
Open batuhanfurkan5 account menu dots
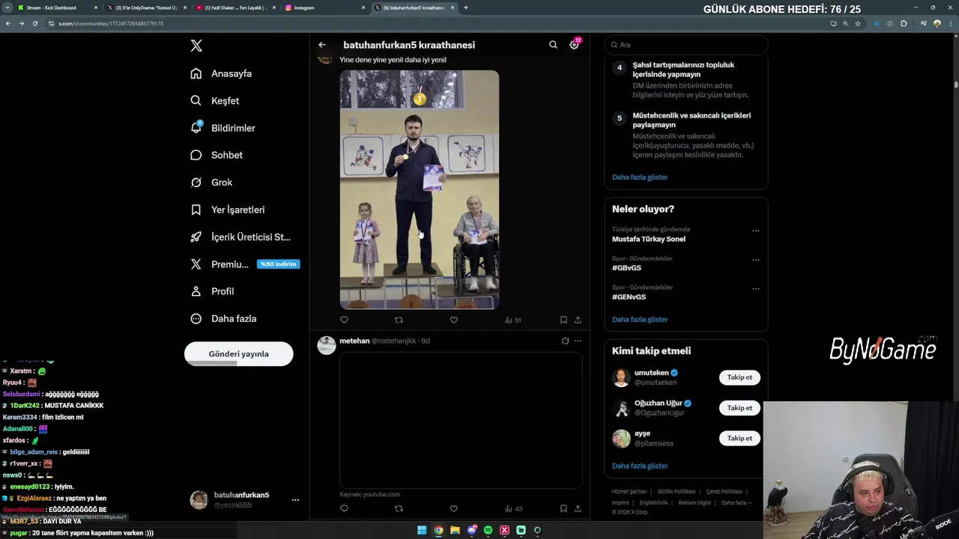[x=295, y=500]
